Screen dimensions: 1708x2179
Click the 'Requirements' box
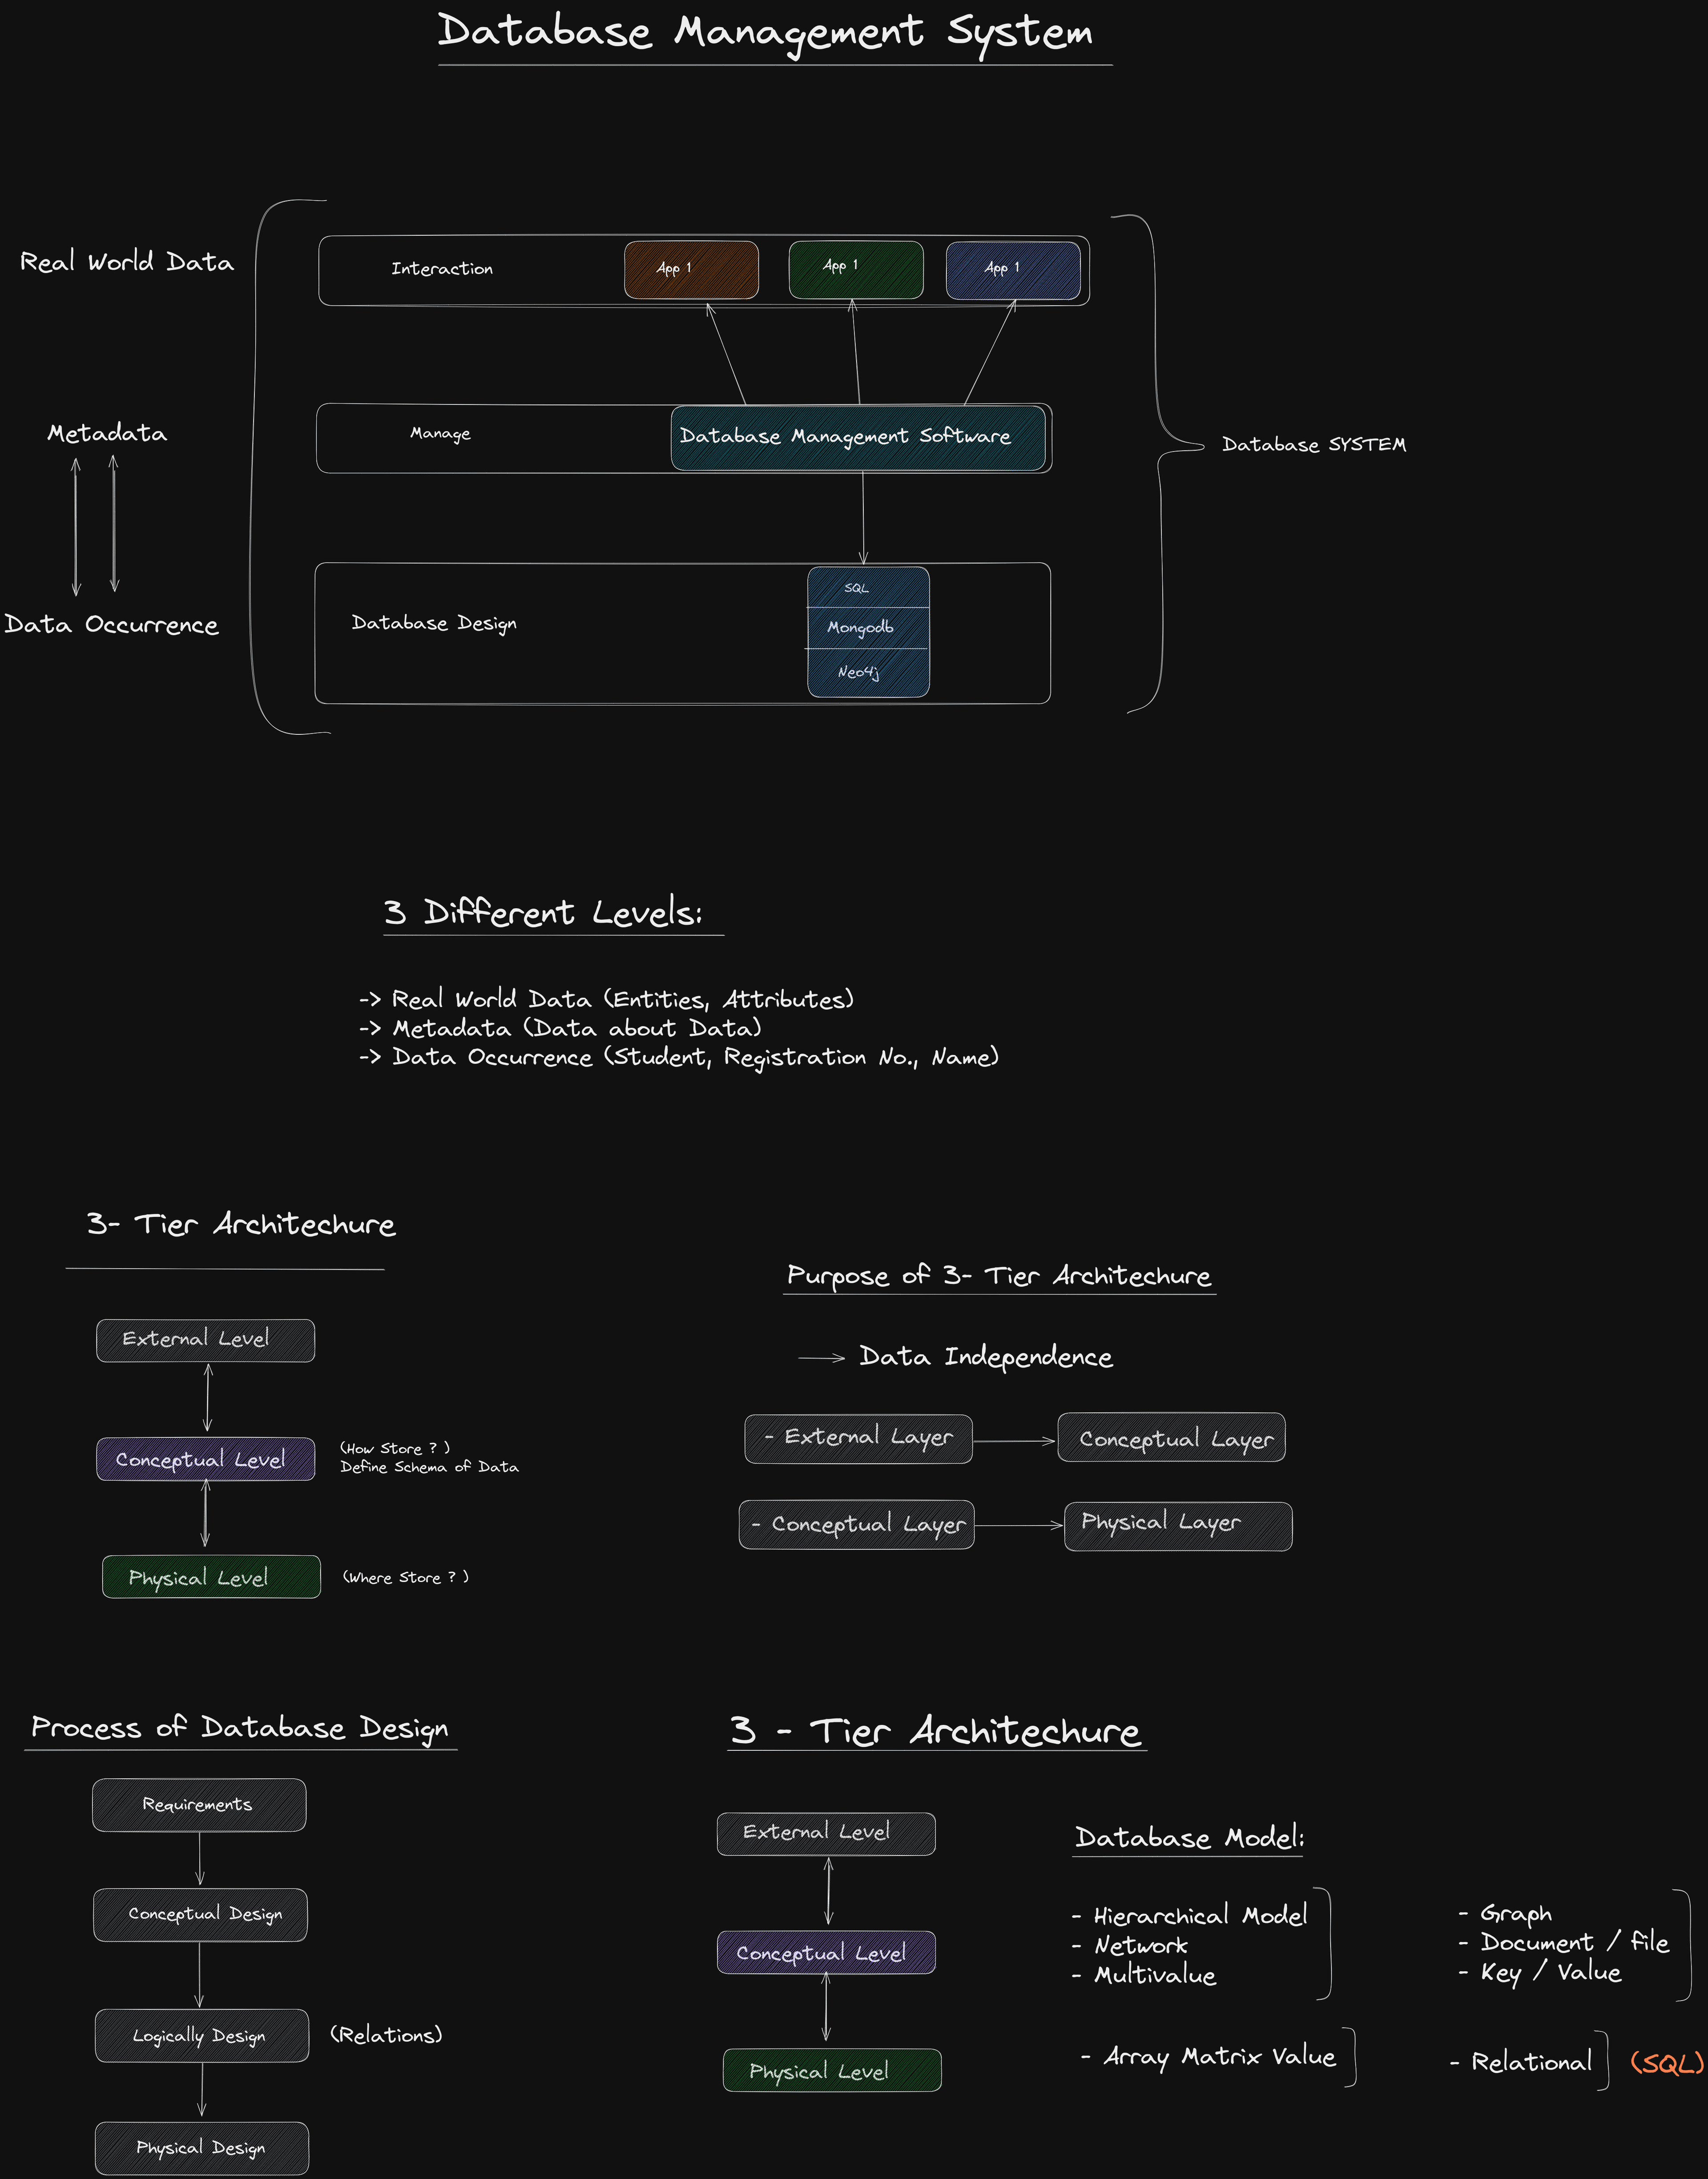pos(199,1805)
